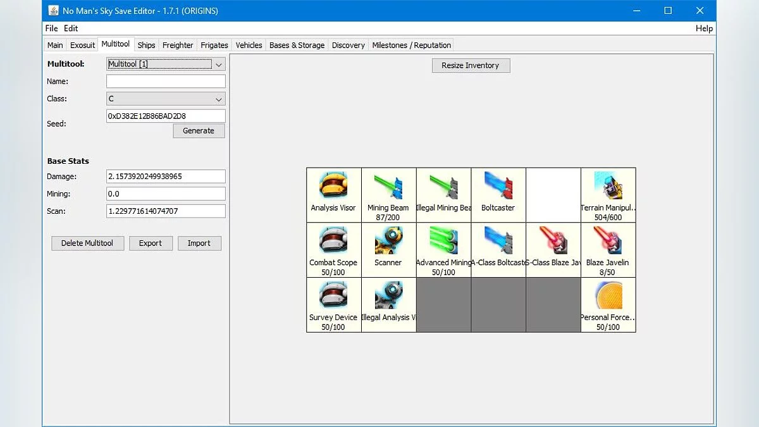
Task: Open the File menu
Action: (51, 28)
